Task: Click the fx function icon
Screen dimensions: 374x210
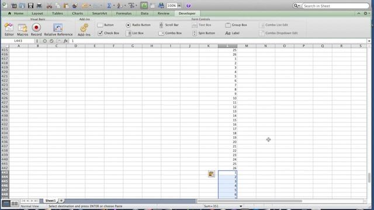Action: 65,41
